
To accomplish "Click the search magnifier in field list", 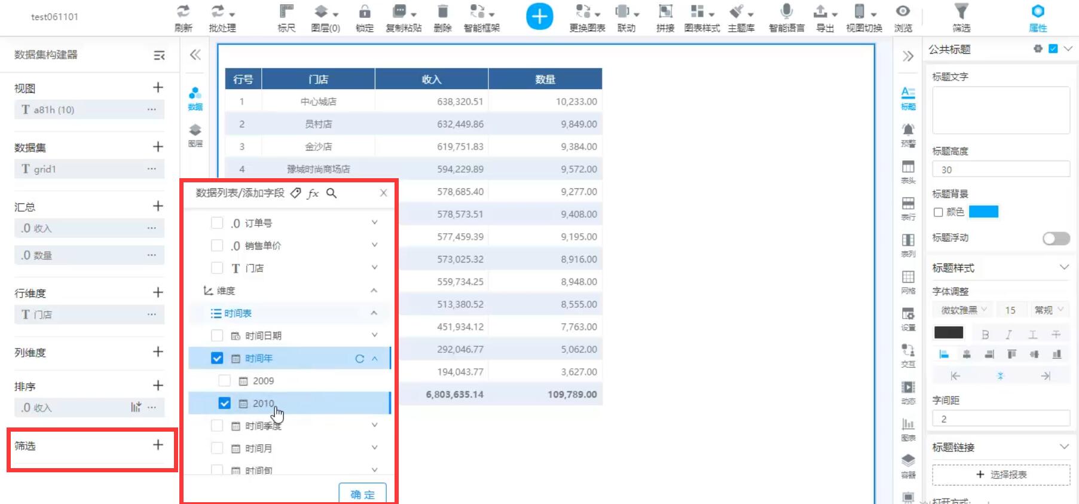I will point(331,193).
